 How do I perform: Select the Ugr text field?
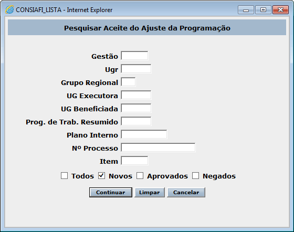(x=136, y=69)
